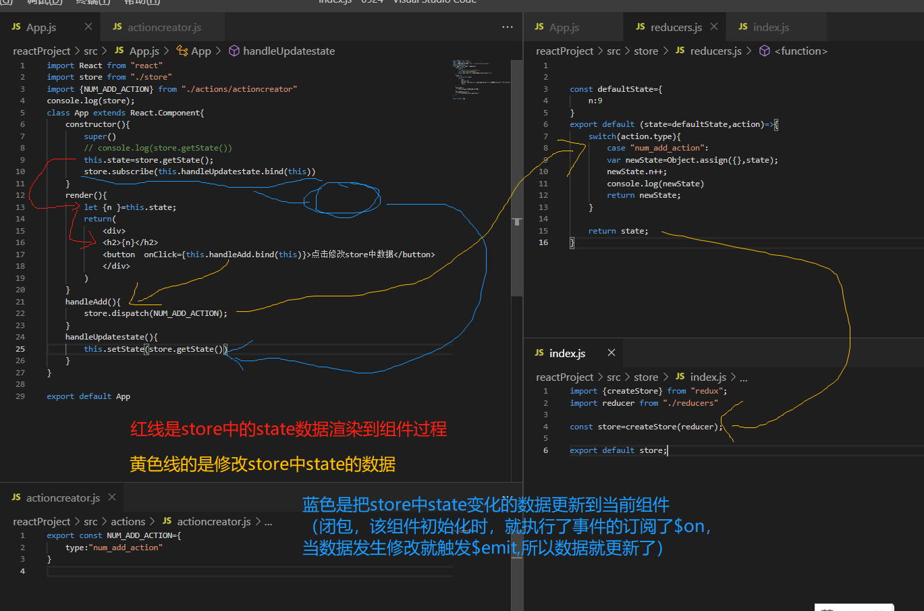Click 'type:"num_add_action"' line in actioncreator.js
The height and width of the screenshot is (611, 924).
tap(114, 548)
